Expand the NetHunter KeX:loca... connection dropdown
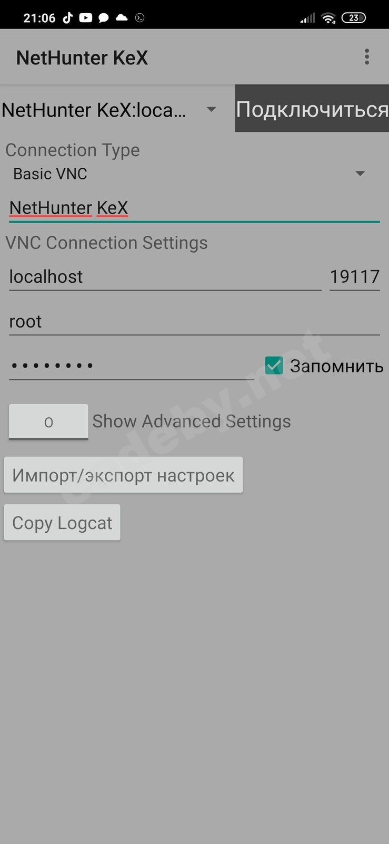Image resolution: width=389 pixels, height=844 pixels. pos(109,110)
